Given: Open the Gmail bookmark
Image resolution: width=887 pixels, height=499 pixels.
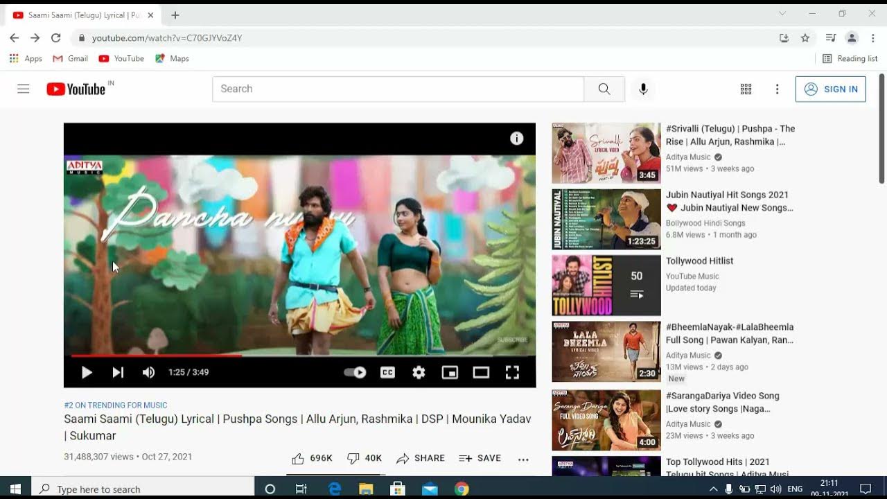Looking at the screenshot, I should (x=71, y=58).
